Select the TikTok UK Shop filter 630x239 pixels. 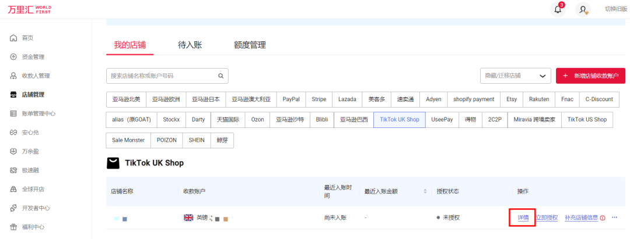point(400,120)
